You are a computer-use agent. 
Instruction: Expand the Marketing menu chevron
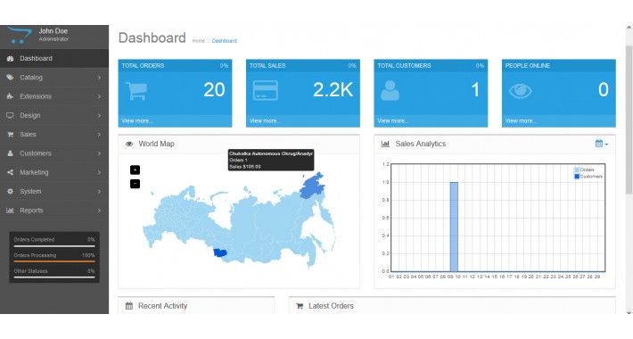(x=99, y=172)
